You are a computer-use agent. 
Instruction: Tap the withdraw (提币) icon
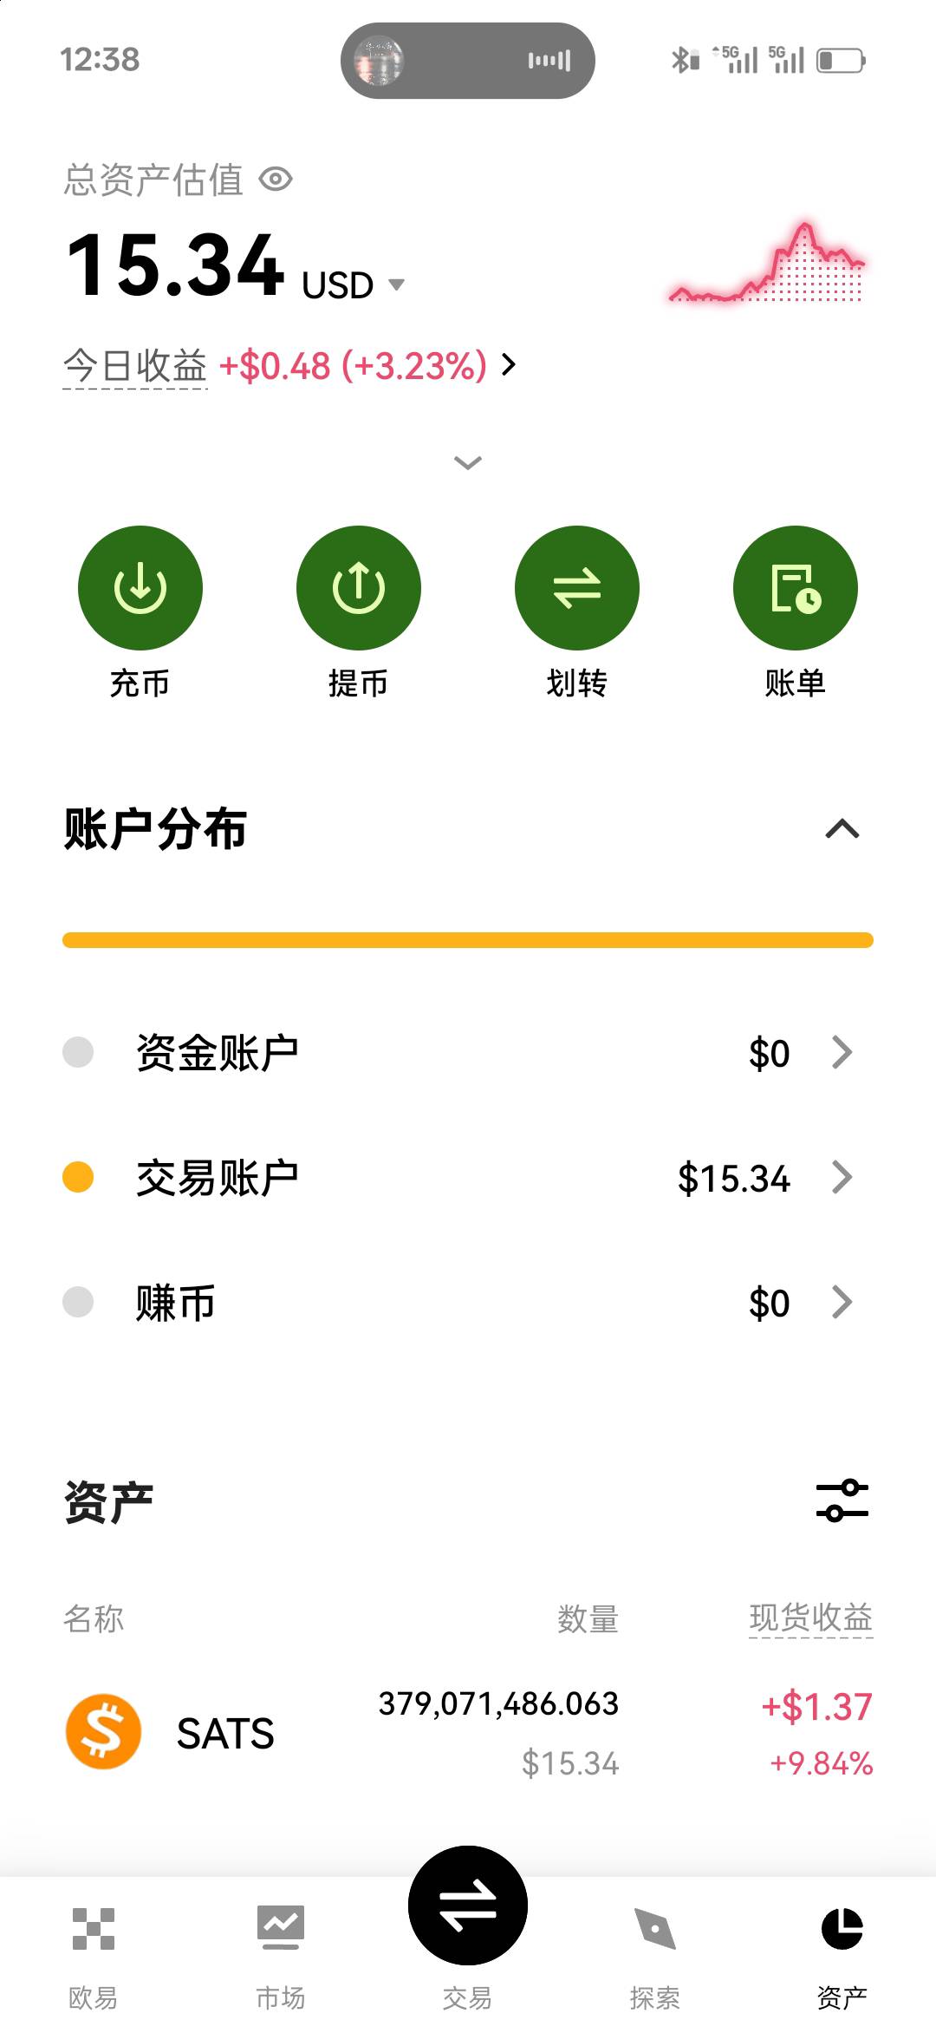point(359,588)
